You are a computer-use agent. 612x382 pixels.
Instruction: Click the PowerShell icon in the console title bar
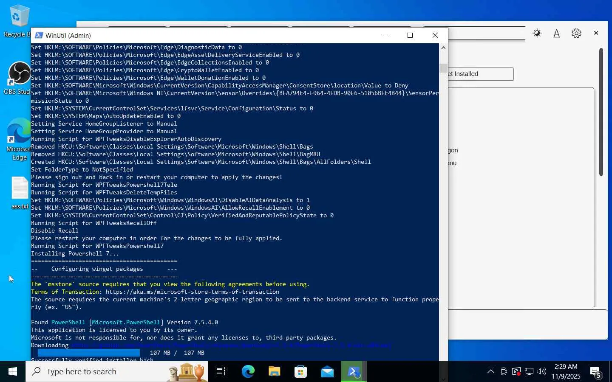[39, 35]
